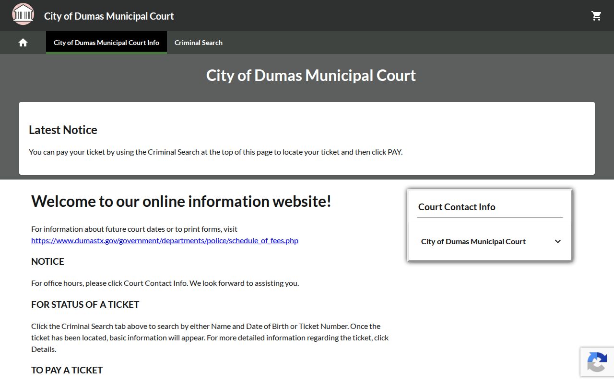The height and width of the screenshot is (383, 614).
Task: Click the Latest Notice heading
Action: [x=63, y=130]
